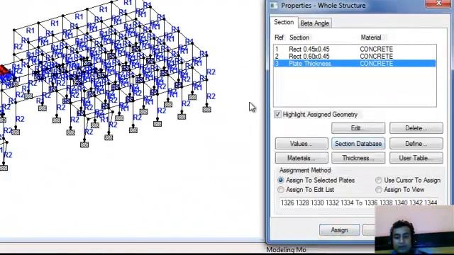Click the Ref column header
Screen dimensions: 454x255
tap(279, 38)
